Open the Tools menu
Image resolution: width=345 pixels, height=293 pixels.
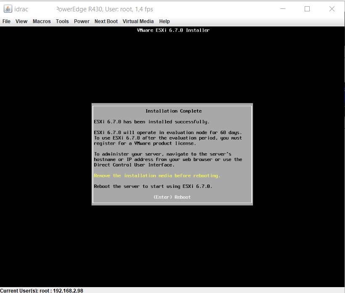pyautogui.click(x=62, y=21)
